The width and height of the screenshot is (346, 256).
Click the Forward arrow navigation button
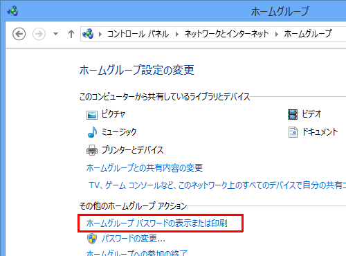point(39,34)
